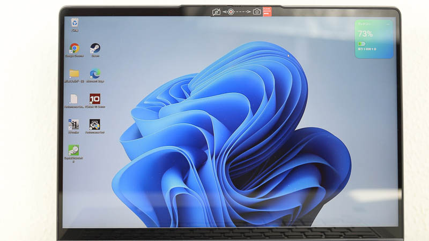Launch the i1Profiler shortcut icon
This screenshot has height=241, width=429.
(x=73, y=124)
